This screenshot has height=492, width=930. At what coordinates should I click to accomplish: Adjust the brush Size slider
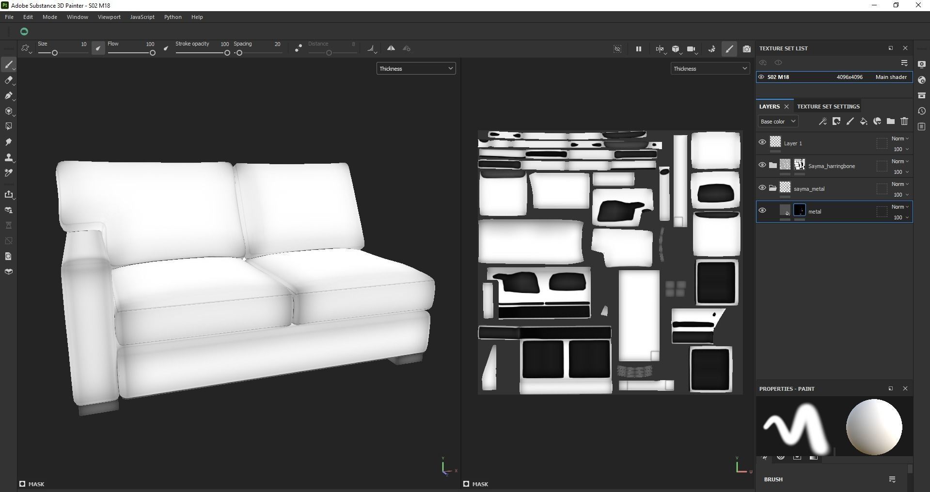coord(63,53)
